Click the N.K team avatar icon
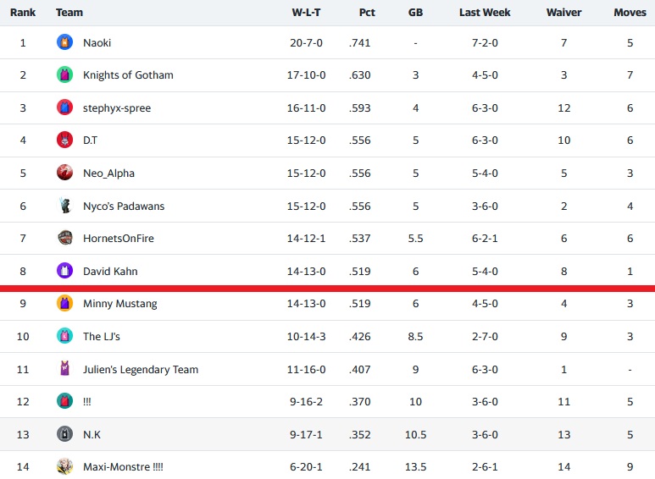This screenshot has height=479, width=655. click(x=64, y=434)
